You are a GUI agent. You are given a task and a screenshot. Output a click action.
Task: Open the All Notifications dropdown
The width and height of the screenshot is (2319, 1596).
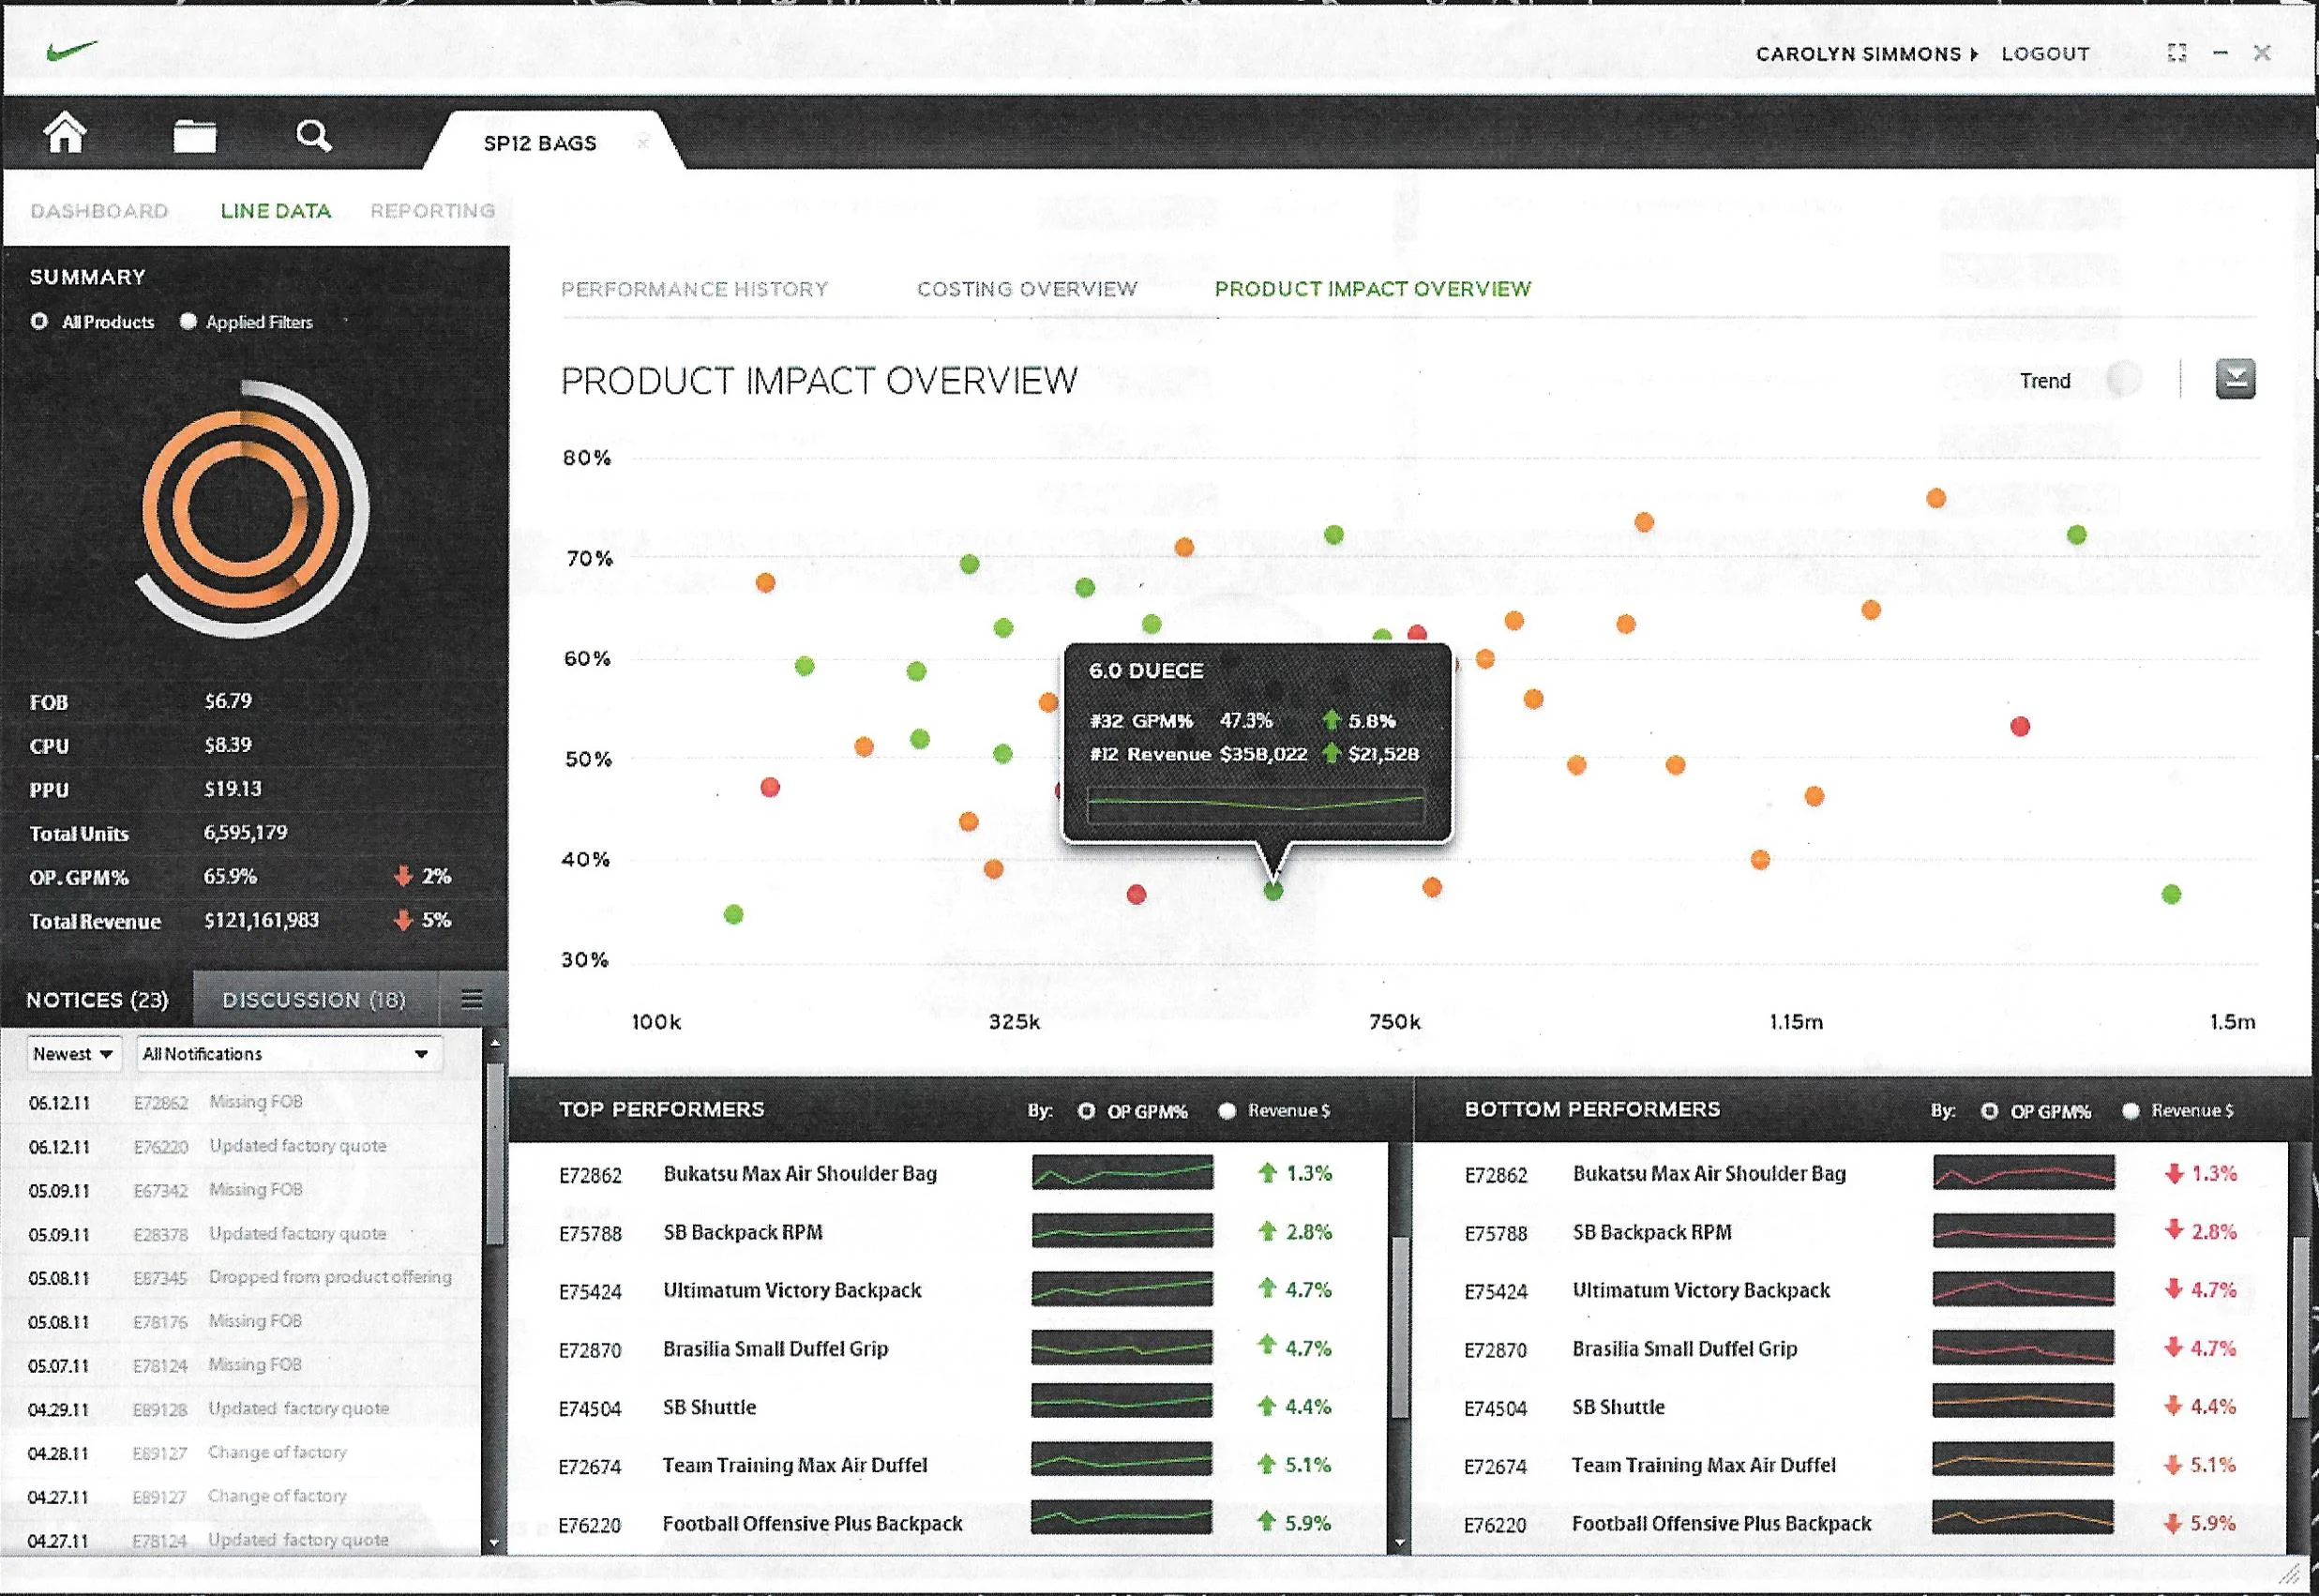click(287, 1054)
